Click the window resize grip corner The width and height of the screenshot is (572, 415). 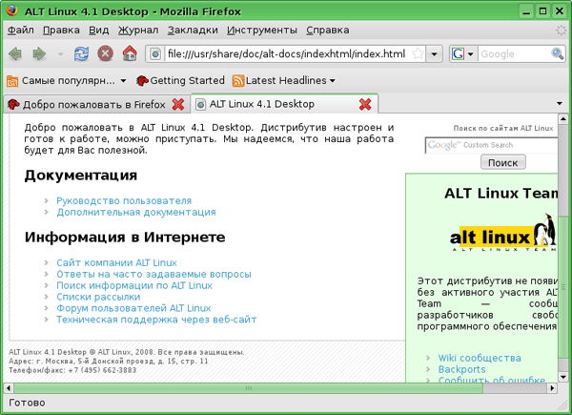pos(562,405)
